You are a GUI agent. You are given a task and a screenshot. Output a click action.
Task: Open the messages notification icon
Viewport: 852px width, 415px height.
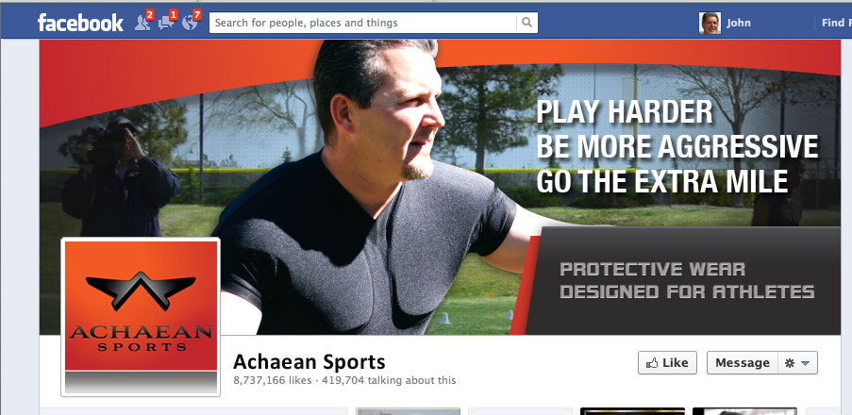coord(166,23)
